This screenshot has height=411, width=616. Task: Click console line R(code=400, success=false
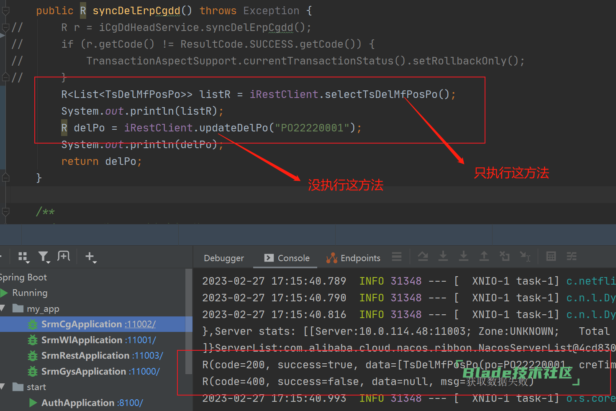click(x=368, y=382)
